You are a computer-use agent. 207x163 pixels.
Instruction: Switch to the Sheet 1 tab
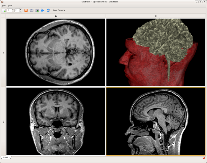6,158
